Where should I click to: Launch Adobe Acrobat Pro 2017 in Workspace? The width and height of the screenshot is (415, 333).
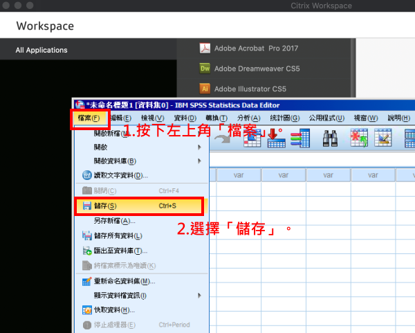coord(256,48)
